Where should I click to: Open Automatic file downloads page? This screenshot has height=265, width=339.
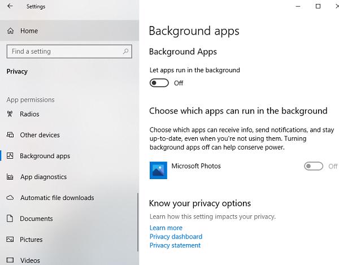[x=69, y=198]
